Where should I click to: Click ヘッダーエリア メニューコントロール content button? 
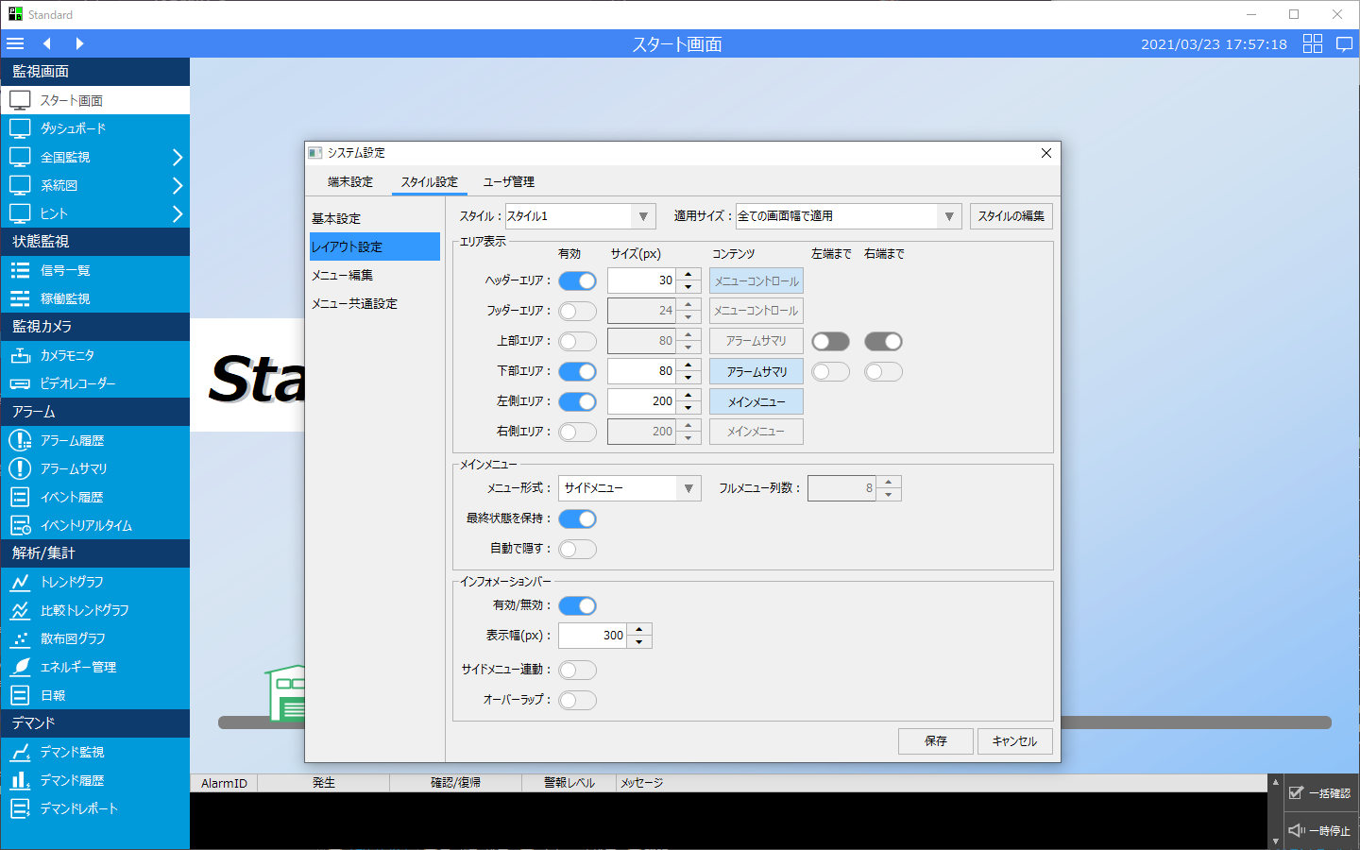[x=756, y=280]
